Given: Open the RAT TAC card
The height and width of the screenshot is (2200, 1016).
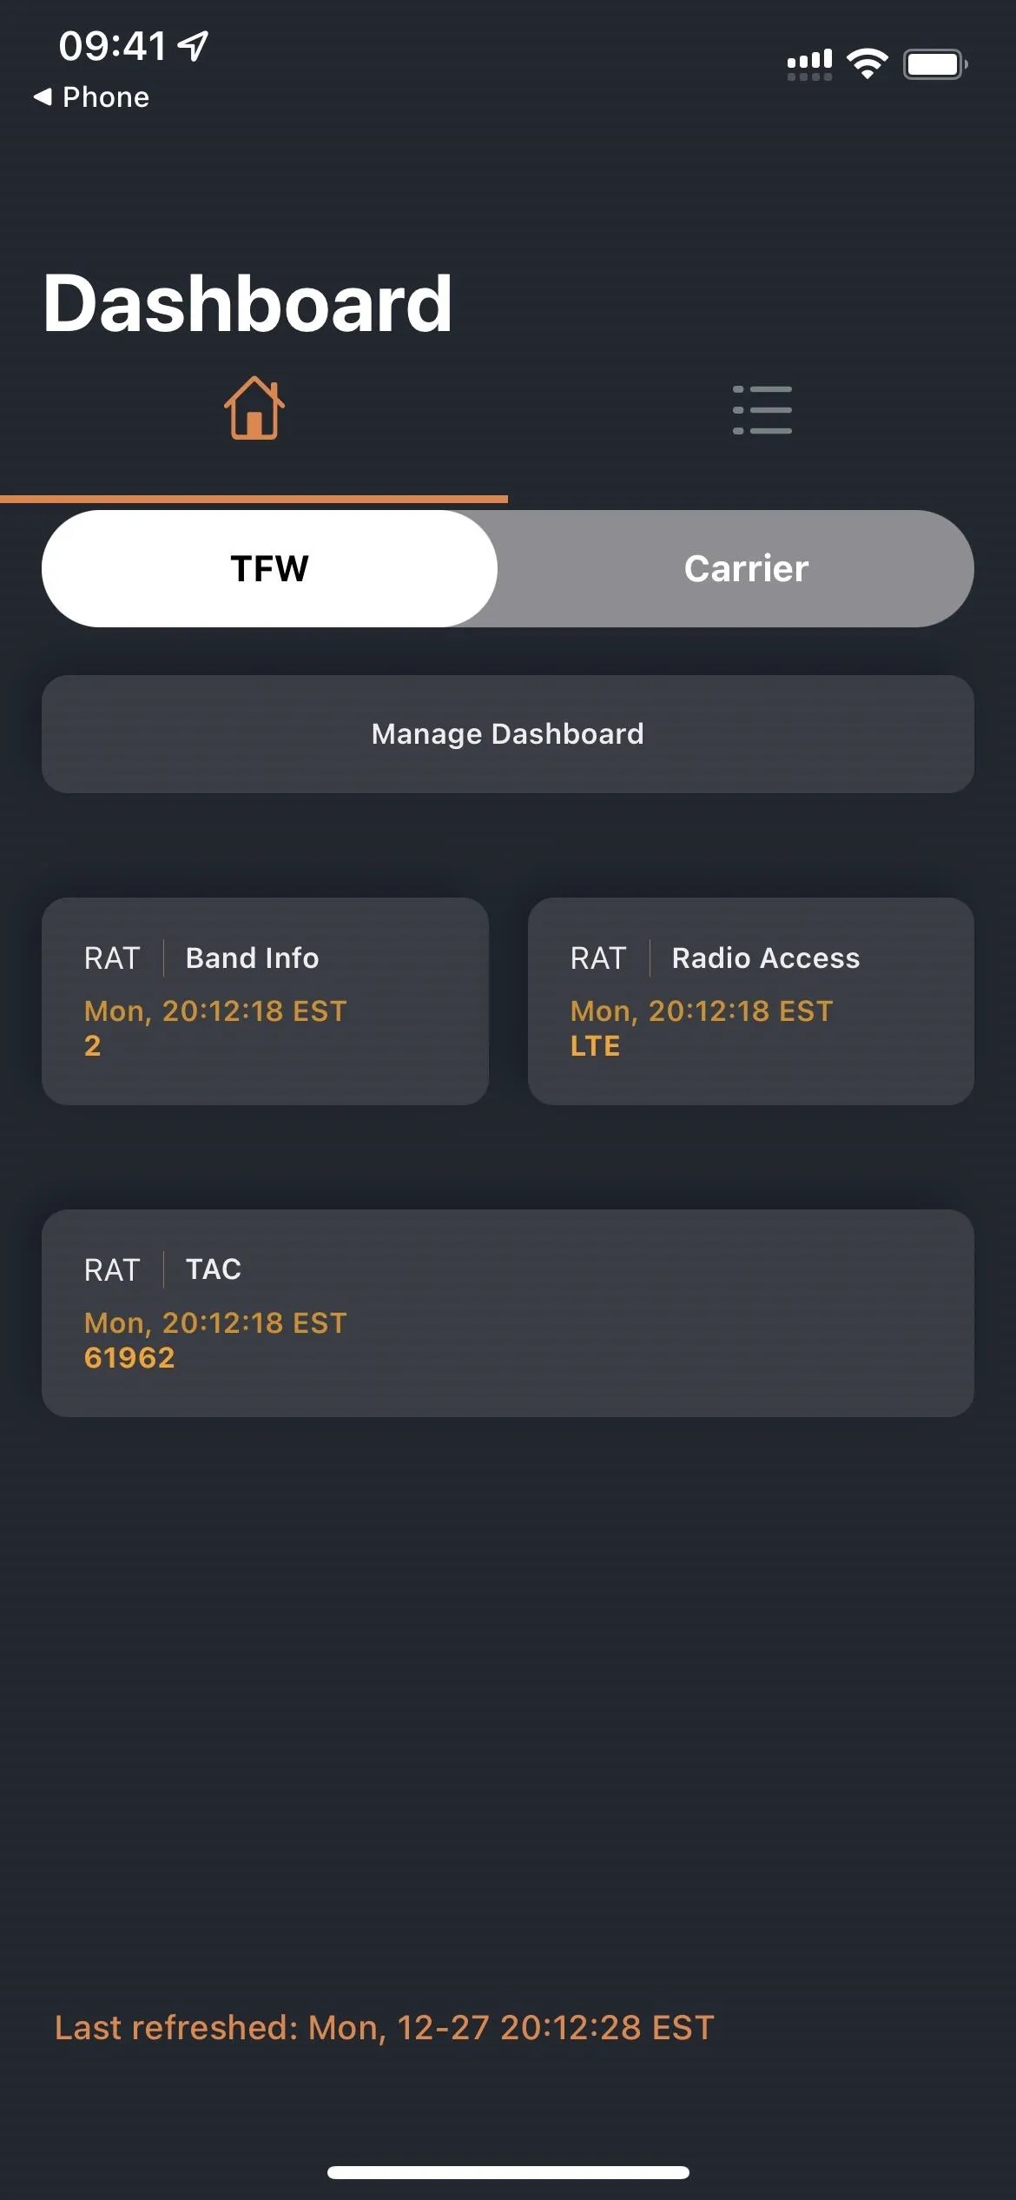Looking at the screenshot, I should (x=508, y=1313).
